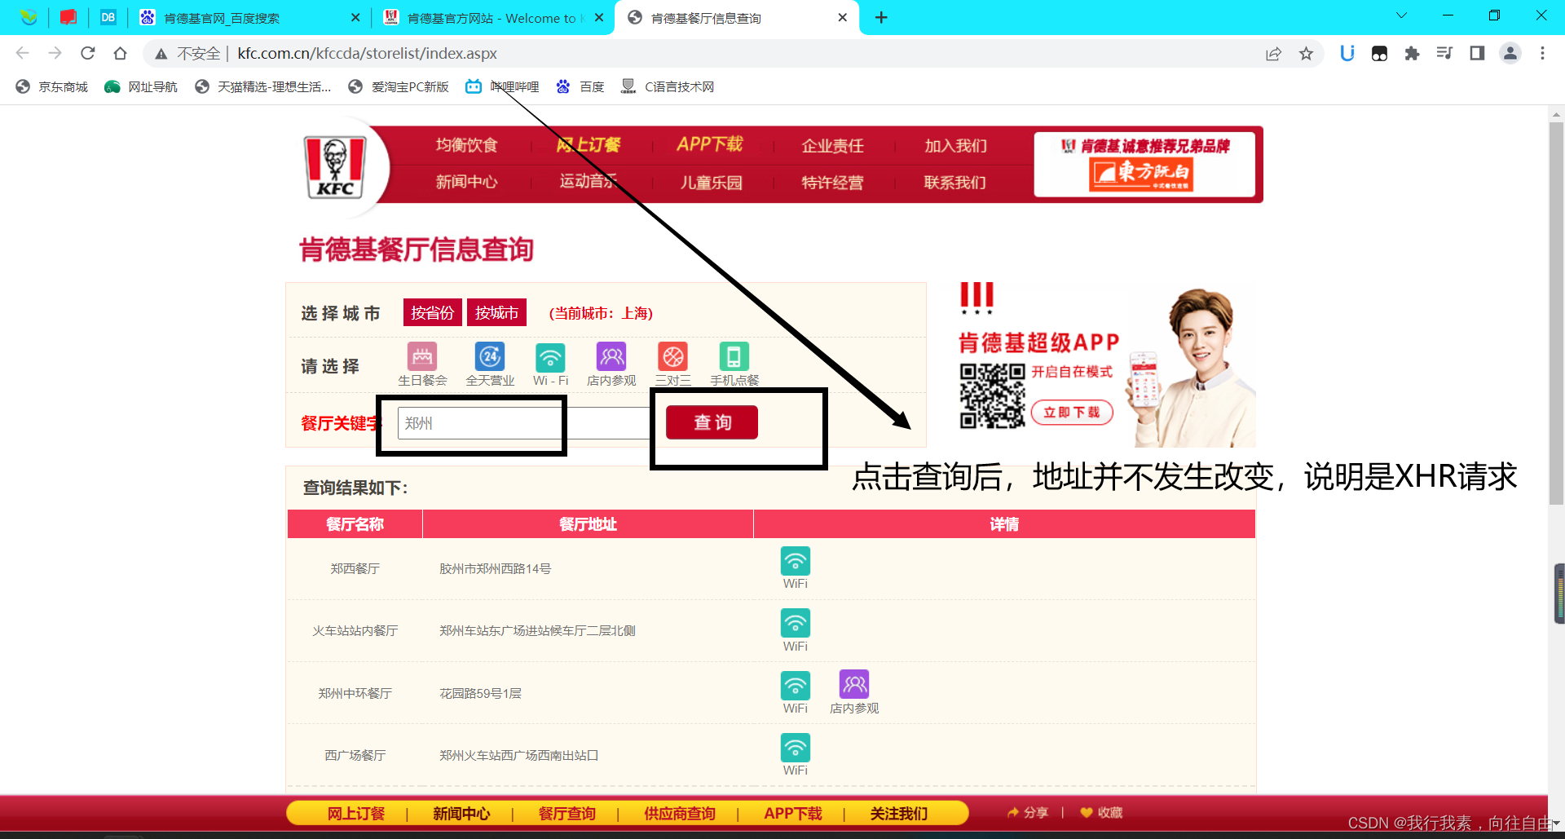Viewport: 1565px width, 839px height.
Task: Choose 按城市 city selection button
Action: tap(497, 313)
